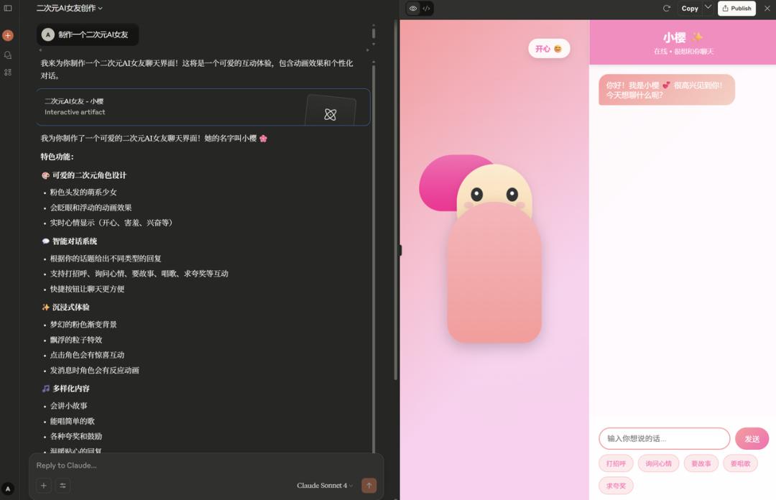The height and width of the screenshot is (500, 776).
Task: Start a new chat with the orange plus icon
Action: (8, 34)
